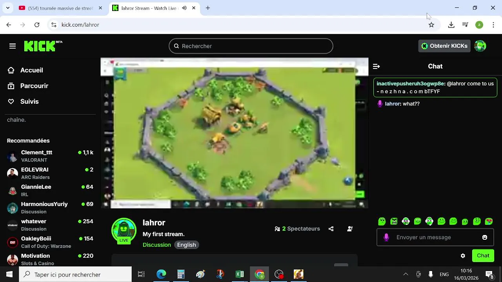Select the heart-eyes green emote
The width and height of the screenshot is (502, 282).
(x=489, y=222)
